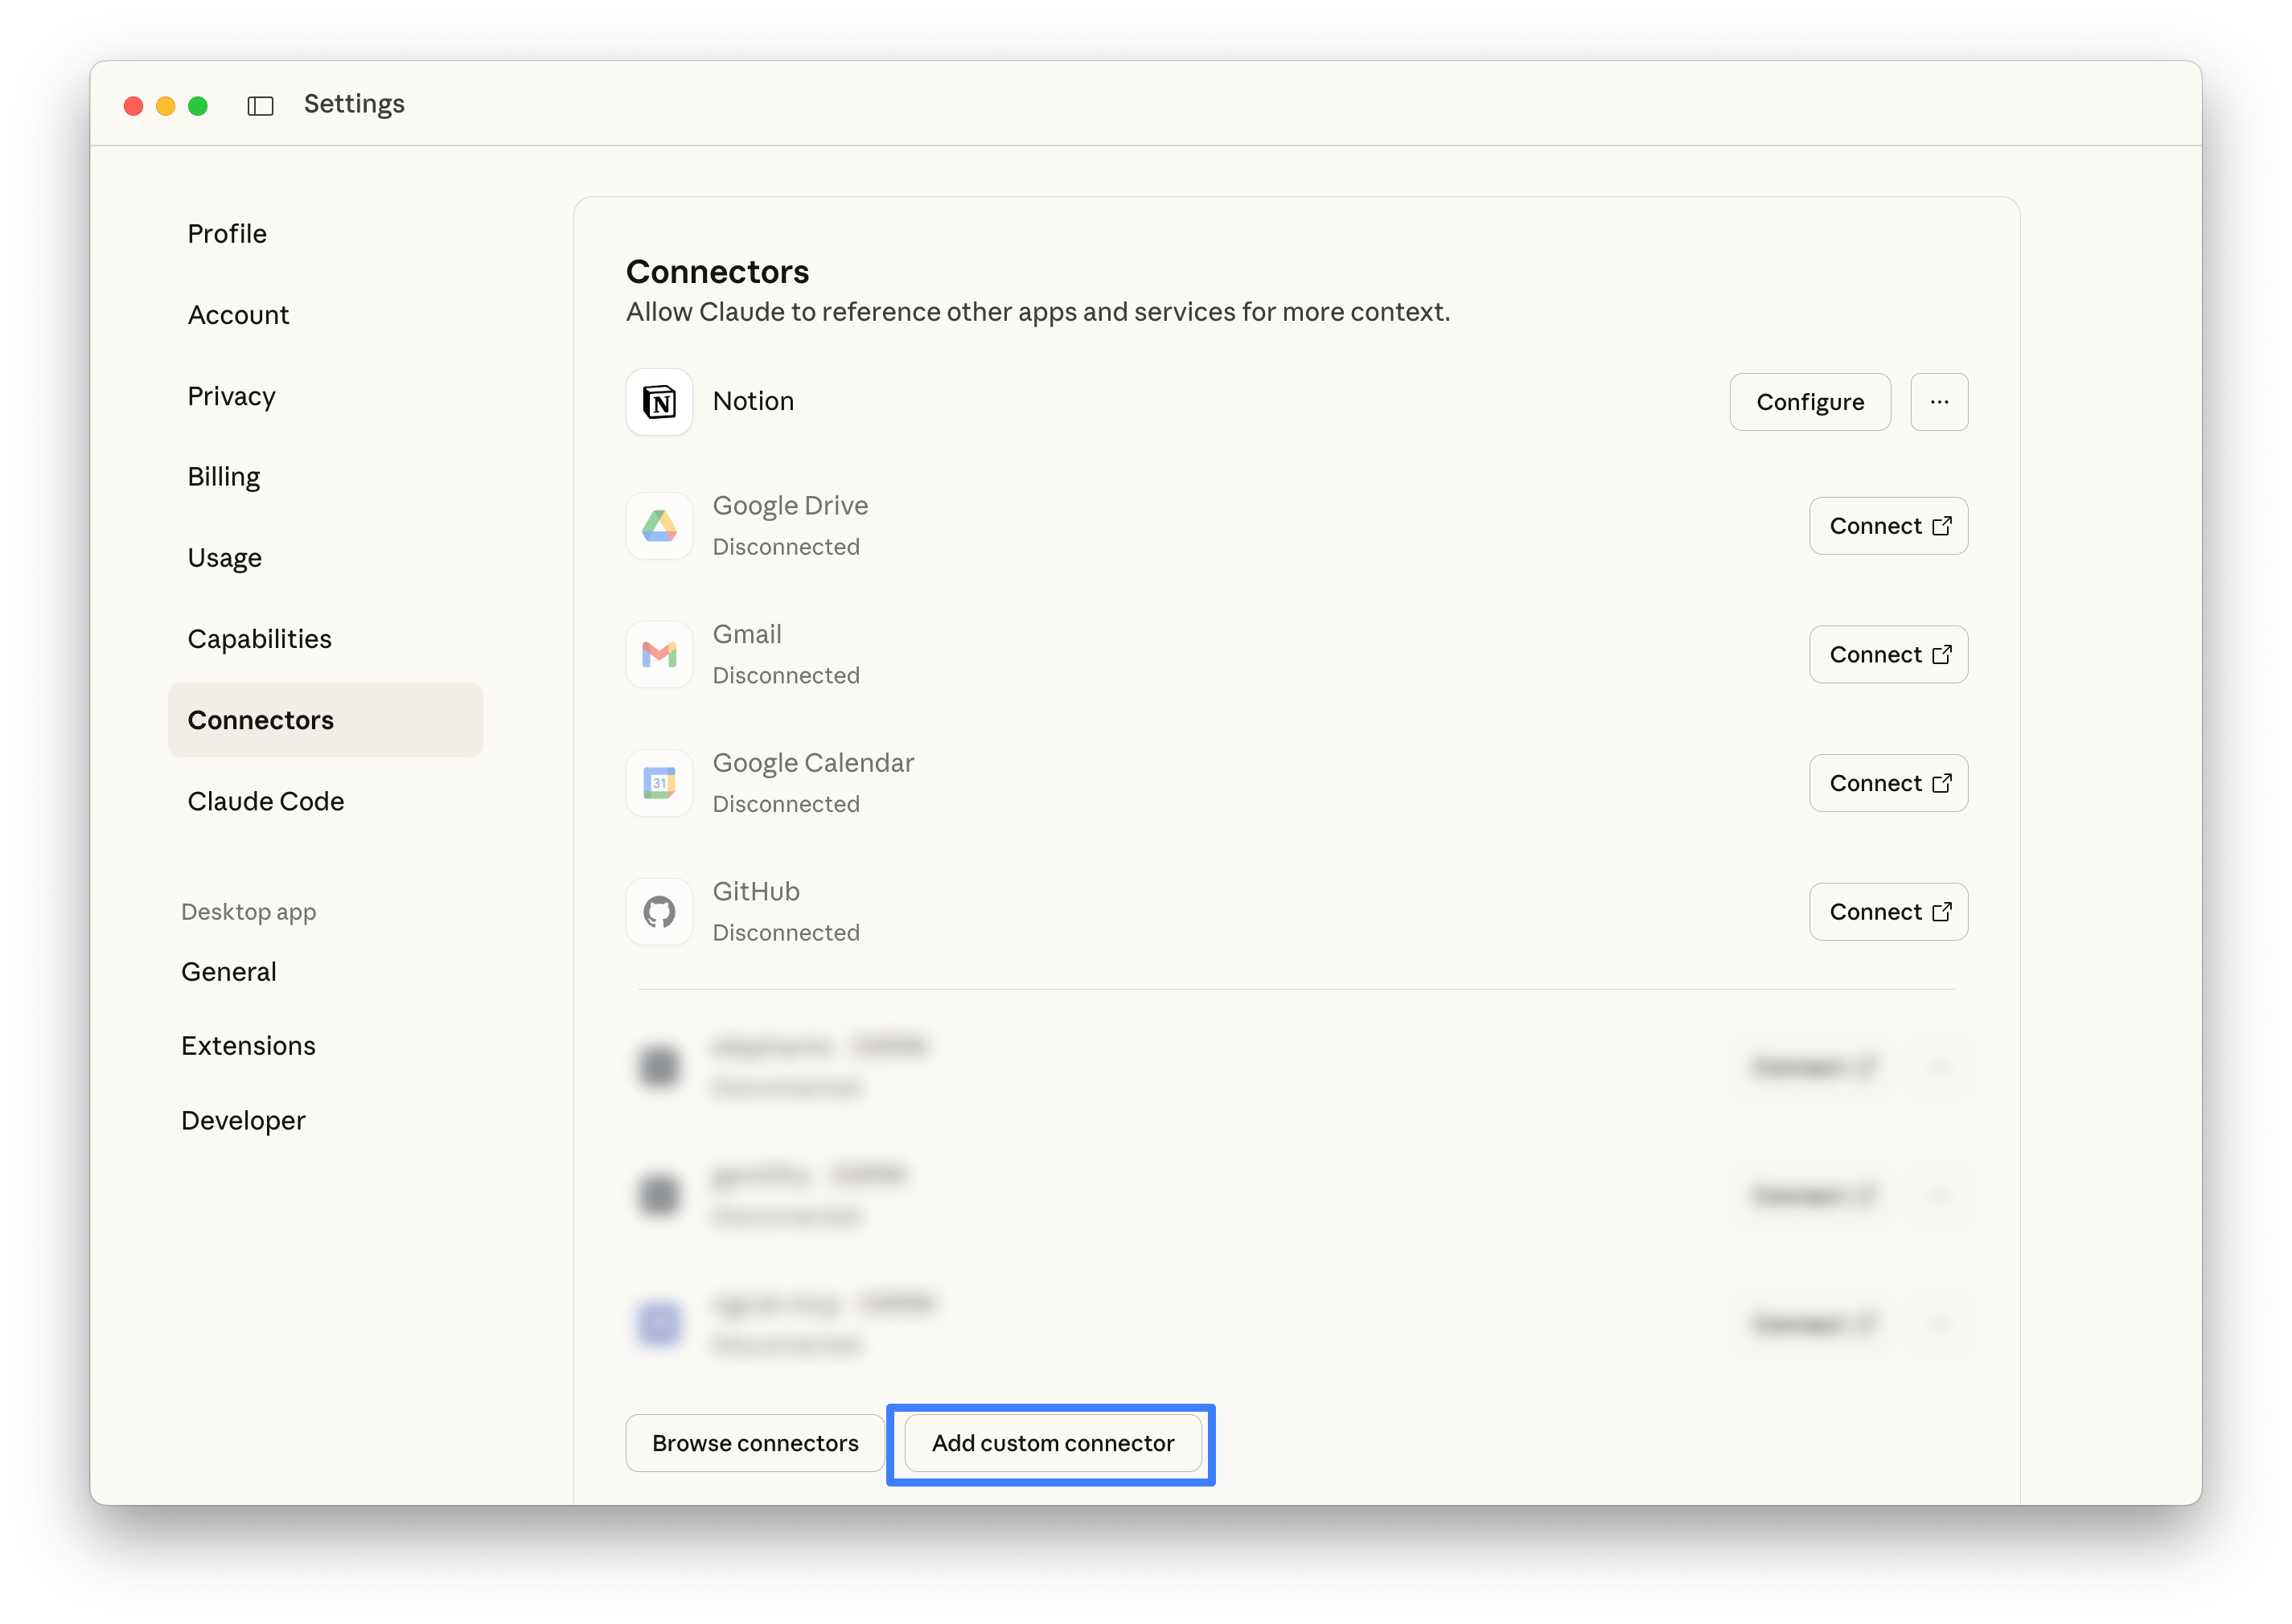This screenshot has width=2292, height=1624.
Task: Connect the Google Calendar integration
Action: click(1887, 783)
